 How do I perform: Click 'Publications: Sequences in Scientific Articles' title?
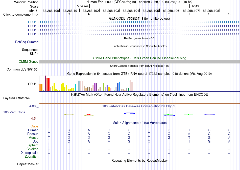[139, 46]
